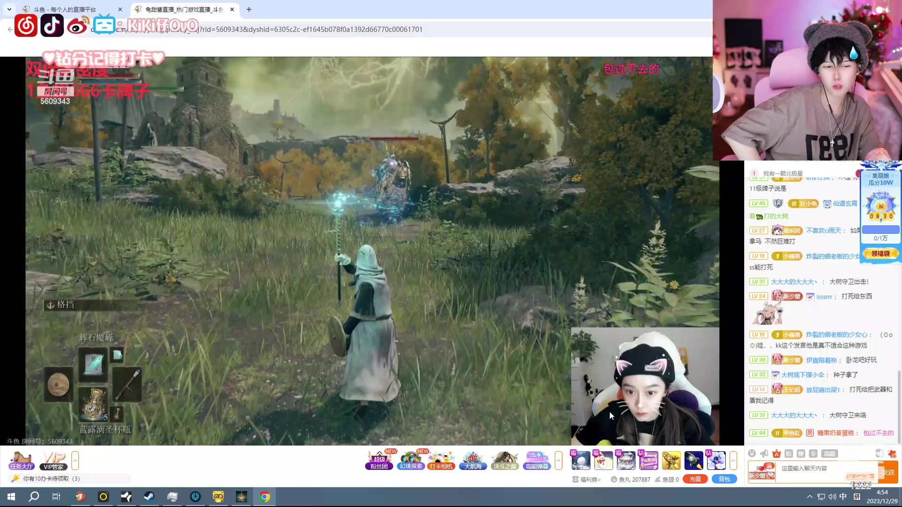The image size is (902, 507).
Task: Toggle the 梗 chat option icon
Action: (x=801, y=453)
